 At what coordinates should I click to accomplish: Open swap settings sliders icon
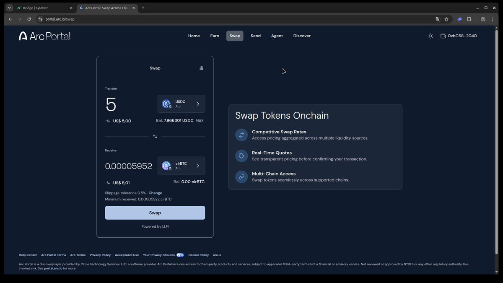click(x=202, y=68)
